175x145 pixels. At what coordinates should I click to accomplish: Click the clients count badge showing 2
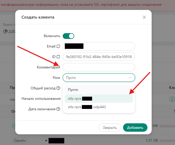click(x=172, y=99)
